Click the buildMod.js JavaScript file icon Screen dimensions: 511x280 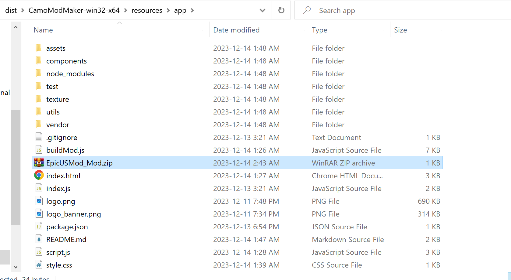tap(39, 150)
